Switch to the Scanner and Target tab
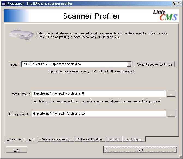This screenshot has width=183, height=159. tap(21, 139)
